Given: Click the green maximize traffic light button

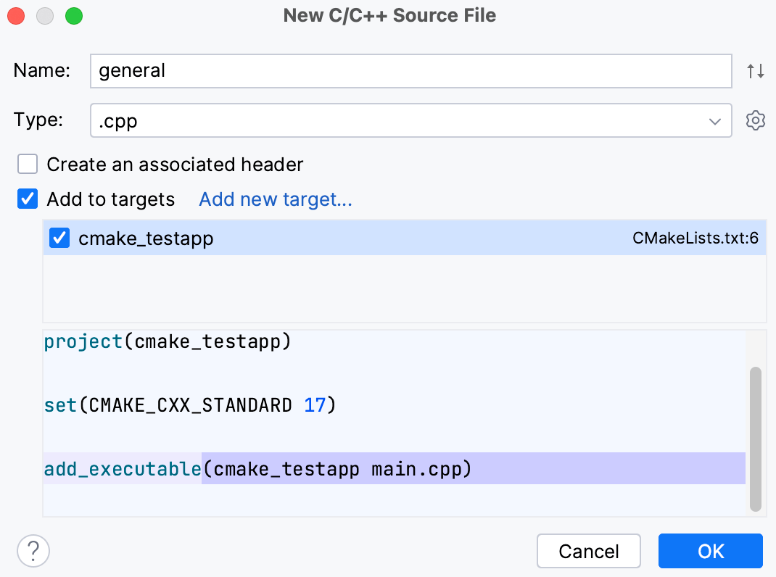Looking at the screenshot, I should 73,15.
